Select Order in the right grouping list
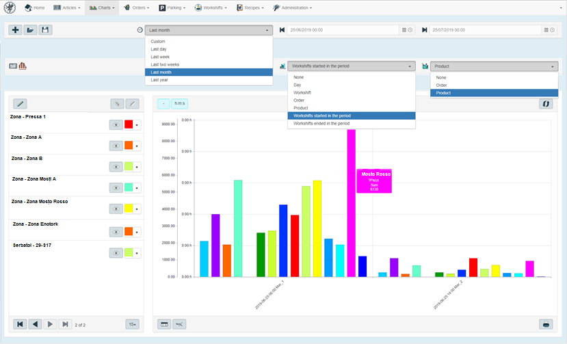Screen dimensions: 567x344 tap(494, 85)
